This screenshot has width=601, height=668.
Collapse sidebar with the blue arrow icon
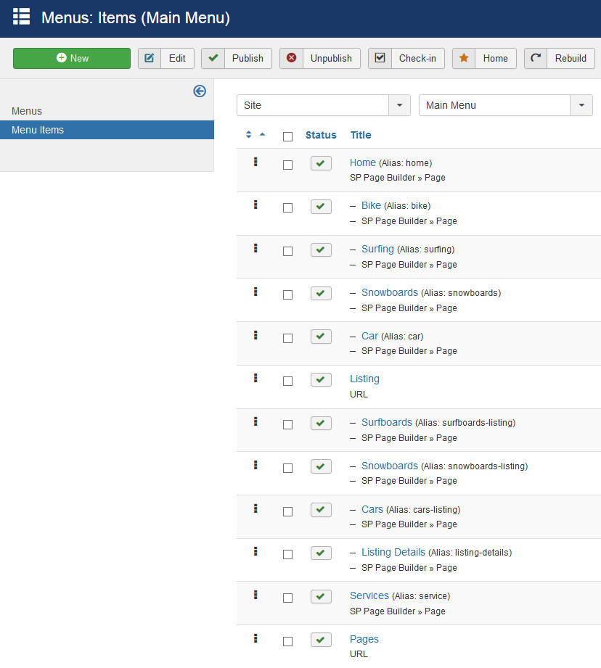[x=200, y=91]
